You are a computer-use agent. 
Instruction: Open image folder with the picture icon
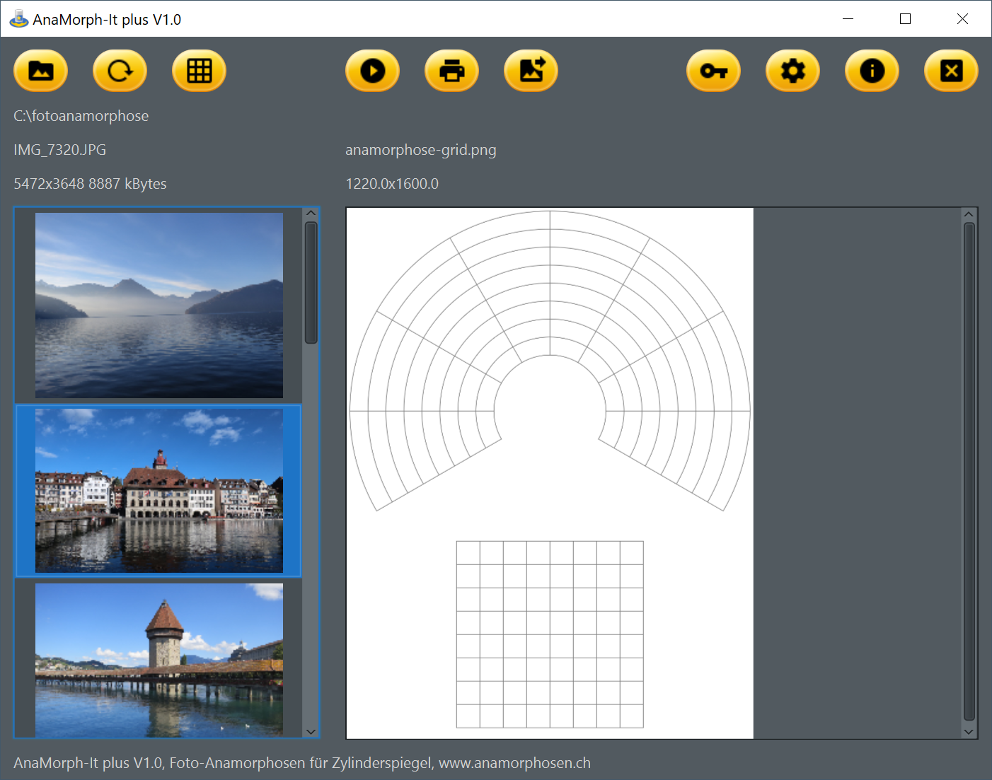[41, 71]
